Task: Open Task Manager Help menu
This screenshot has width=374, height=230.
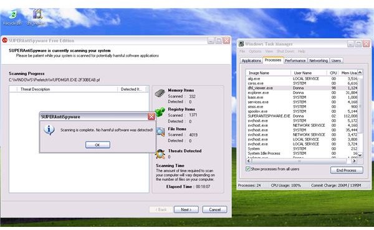Action: point(302,52)
